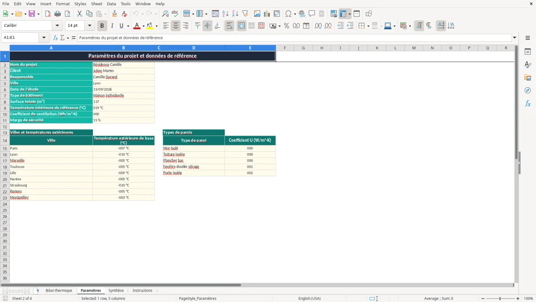Open the Sheet menu
The height and width of the screenshot is (302, 536).
pyautogui.click(x=96, y=4)
